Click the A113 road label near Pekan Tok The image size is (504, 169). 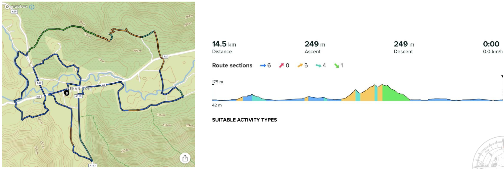[x=78, y=96]
